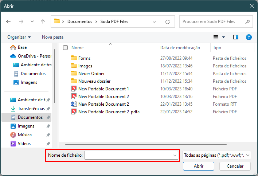Open Transferências in quick access
The width and height of the screenshot is (258, 176).
pos(28,109)
